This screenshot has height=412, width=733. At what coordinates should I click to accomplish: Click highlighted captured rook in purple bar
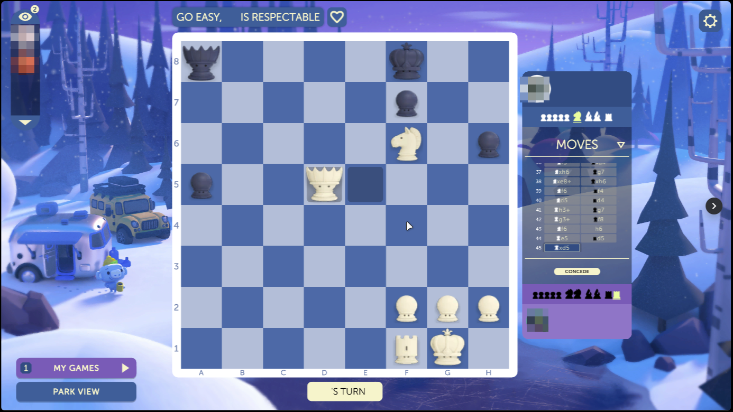(x=617, y=295)
